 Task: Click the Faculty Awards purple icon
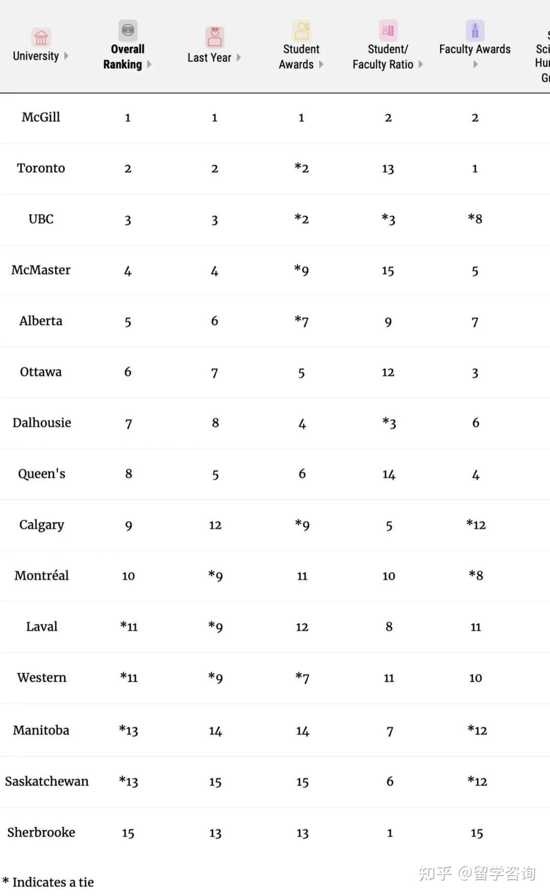pyautogui.click(x=475, y=31)
